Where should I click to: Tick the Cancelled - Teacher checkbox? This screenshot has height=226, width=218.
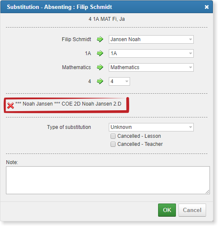(x=113, y=144)
